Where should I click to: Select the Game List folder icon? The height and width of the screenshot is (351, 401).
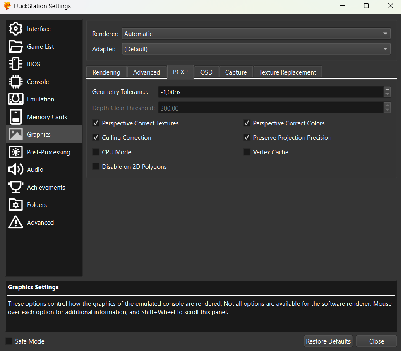click(16, 46)
